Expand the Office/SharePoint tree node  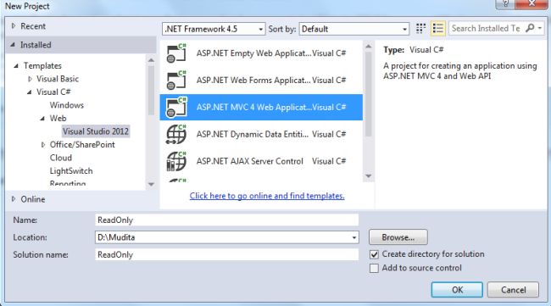43,145
